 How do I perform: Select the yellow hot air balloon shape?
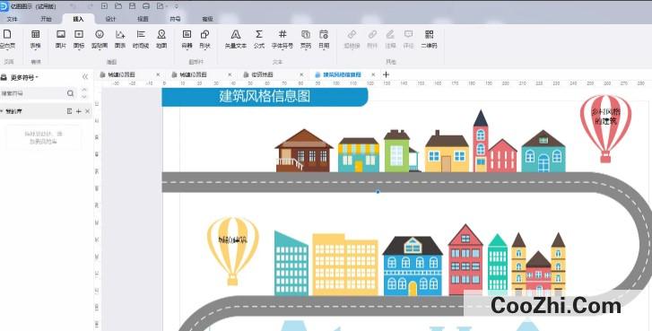pyautogui.click(x=232, y=251)
